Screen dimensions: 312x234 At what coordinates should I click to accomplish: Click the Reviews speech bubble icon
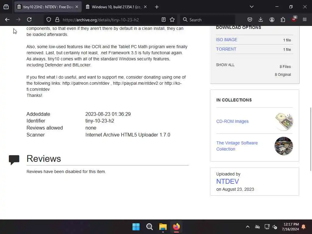tap(14, 160)
